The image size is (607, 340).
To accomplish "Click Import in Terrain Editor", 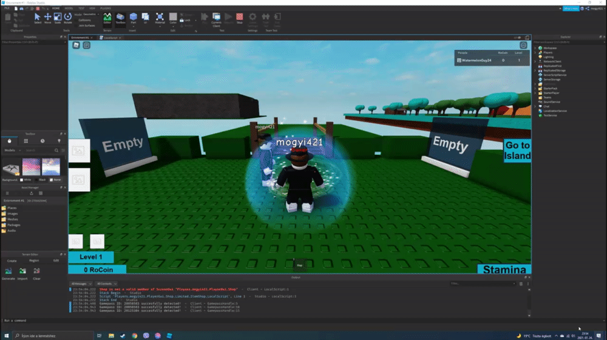I will [x=22, y=273].
